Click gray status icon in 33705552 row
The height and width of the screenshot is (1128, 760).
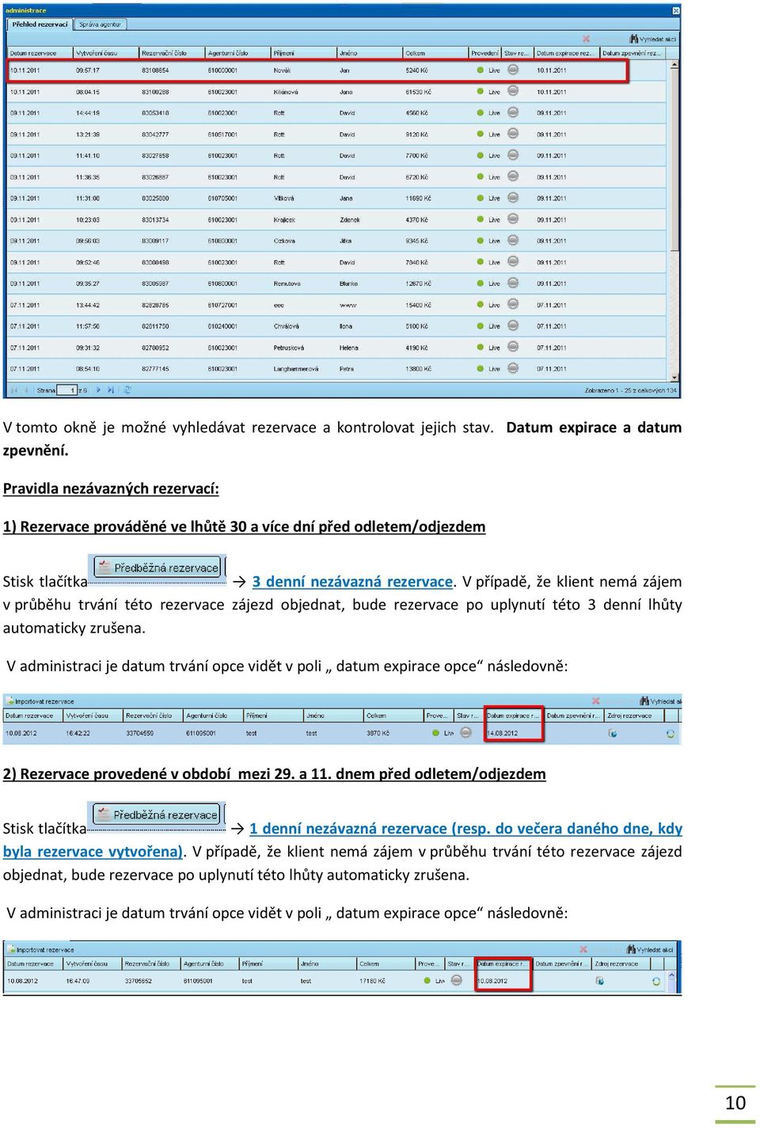pyautogui.click(x=457, y=980)
